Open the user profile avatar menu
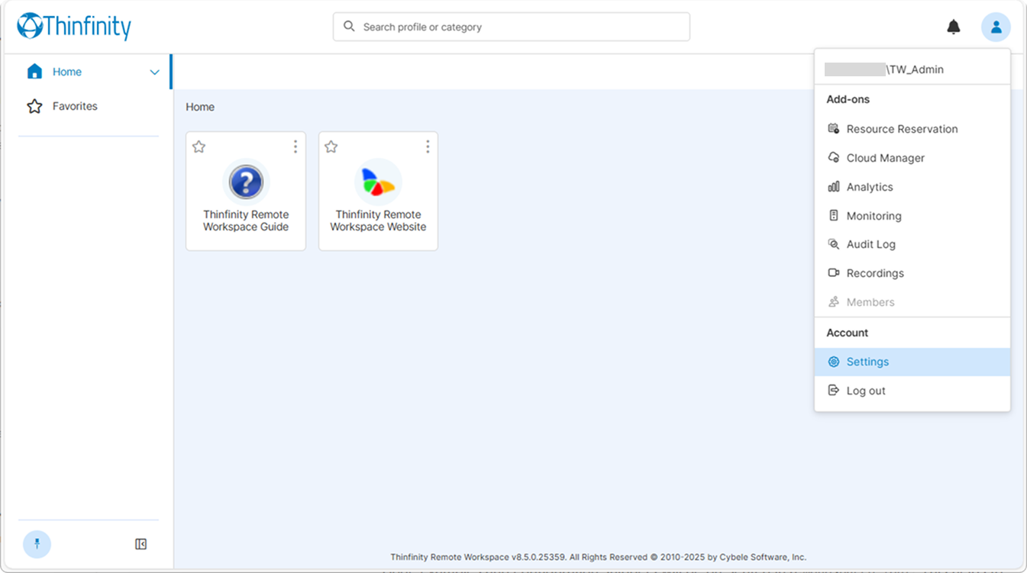The height and width of the screenshot is (573, 1027). 995,27
